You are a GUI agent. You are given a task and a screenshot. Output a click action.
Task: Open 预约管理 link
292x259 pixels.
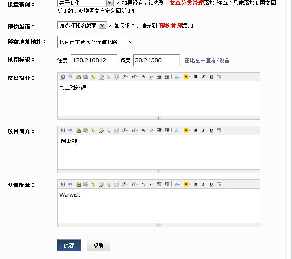(x=170, y=26)
